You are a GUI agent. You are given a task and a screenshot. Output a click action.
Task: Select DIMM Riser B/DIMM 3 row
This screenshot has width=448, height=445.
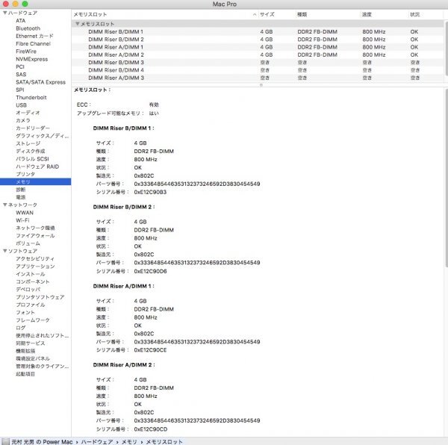(258, 63)
